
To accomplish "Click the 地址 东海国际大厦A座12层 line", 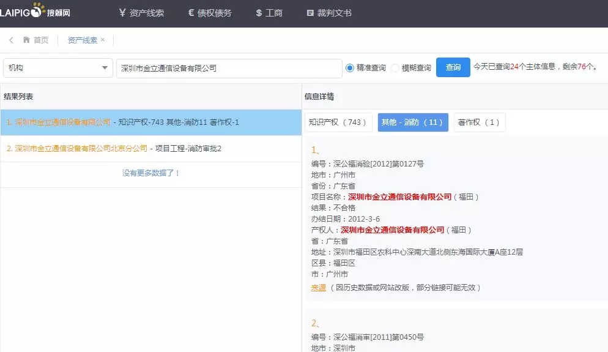I will 417,252.
